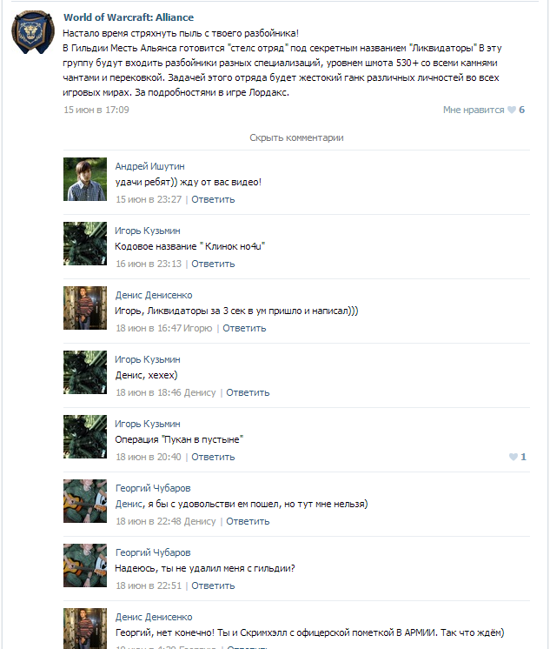Open Георгий Чубаров's profile name at 22:48 comment
This screenshot has height=649, width=550.
pos(153,488)
